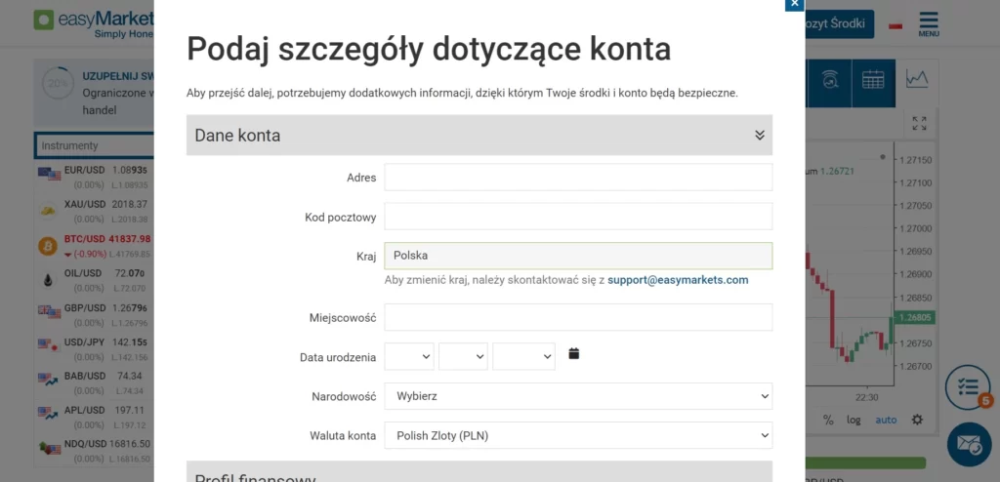Screen dimensions: 1000x482
Task: Expand chart to fullscreen
Action: (919, 123)
